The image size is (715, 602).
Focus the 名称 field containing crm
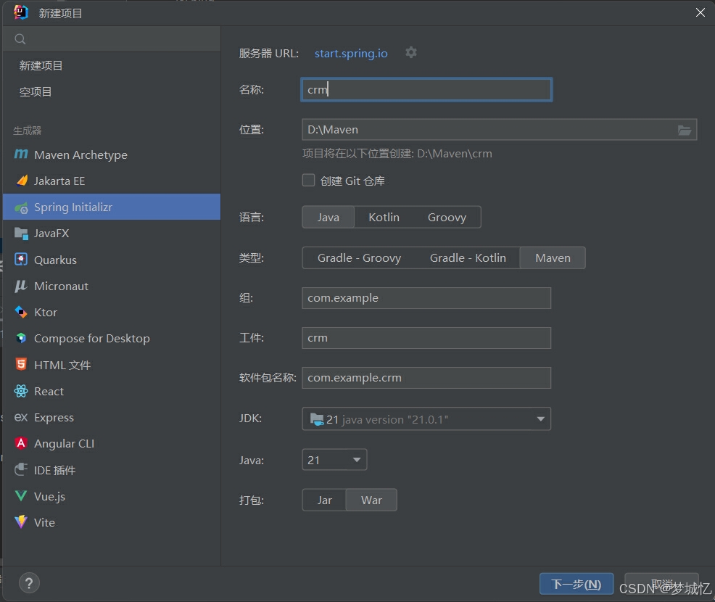point(426,89)
